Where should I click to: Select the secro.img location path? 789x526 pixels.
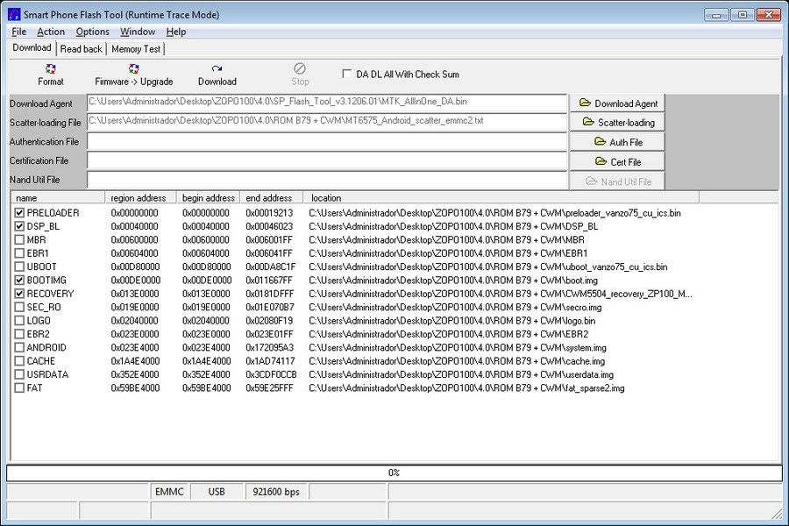[455, 307]
